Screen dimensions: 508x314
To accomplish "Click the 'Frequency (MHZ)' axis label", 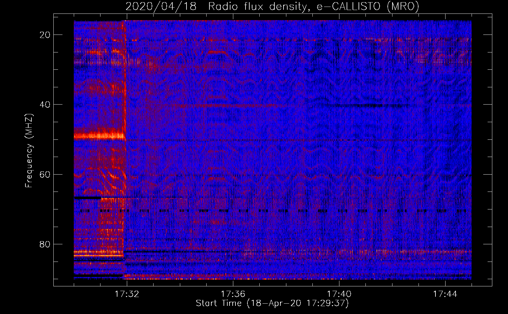I will [x=29, y=151].
